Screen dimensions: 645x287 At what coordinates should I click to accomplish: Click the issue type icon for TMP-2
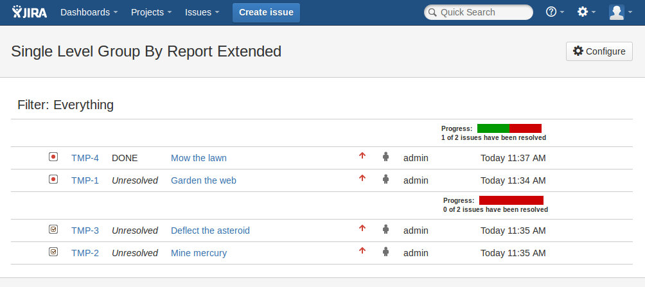[x=53, y=252]
